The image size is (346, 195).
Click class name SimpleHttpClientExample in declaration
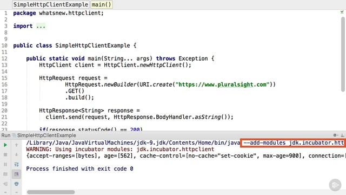pos(92,45)
